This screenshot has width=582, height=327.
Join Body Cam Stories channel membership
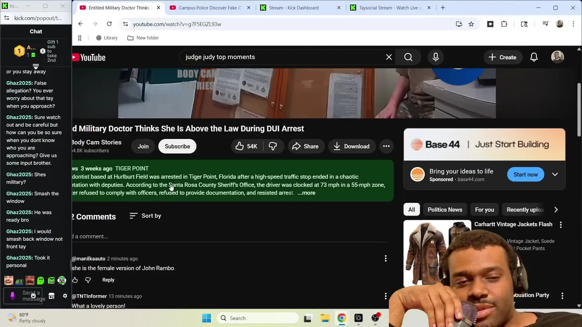[143, 146]
